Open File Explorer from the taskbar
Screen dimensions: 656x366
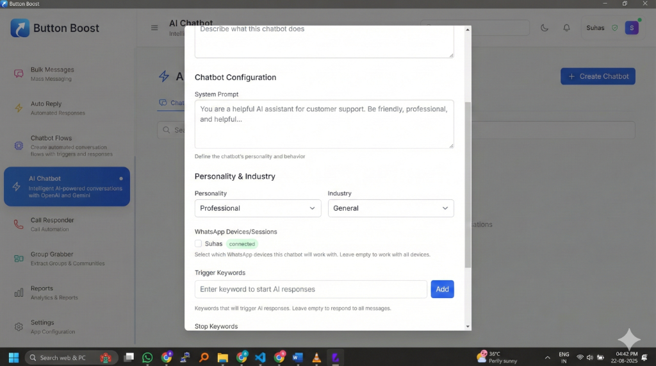[222, 358]
